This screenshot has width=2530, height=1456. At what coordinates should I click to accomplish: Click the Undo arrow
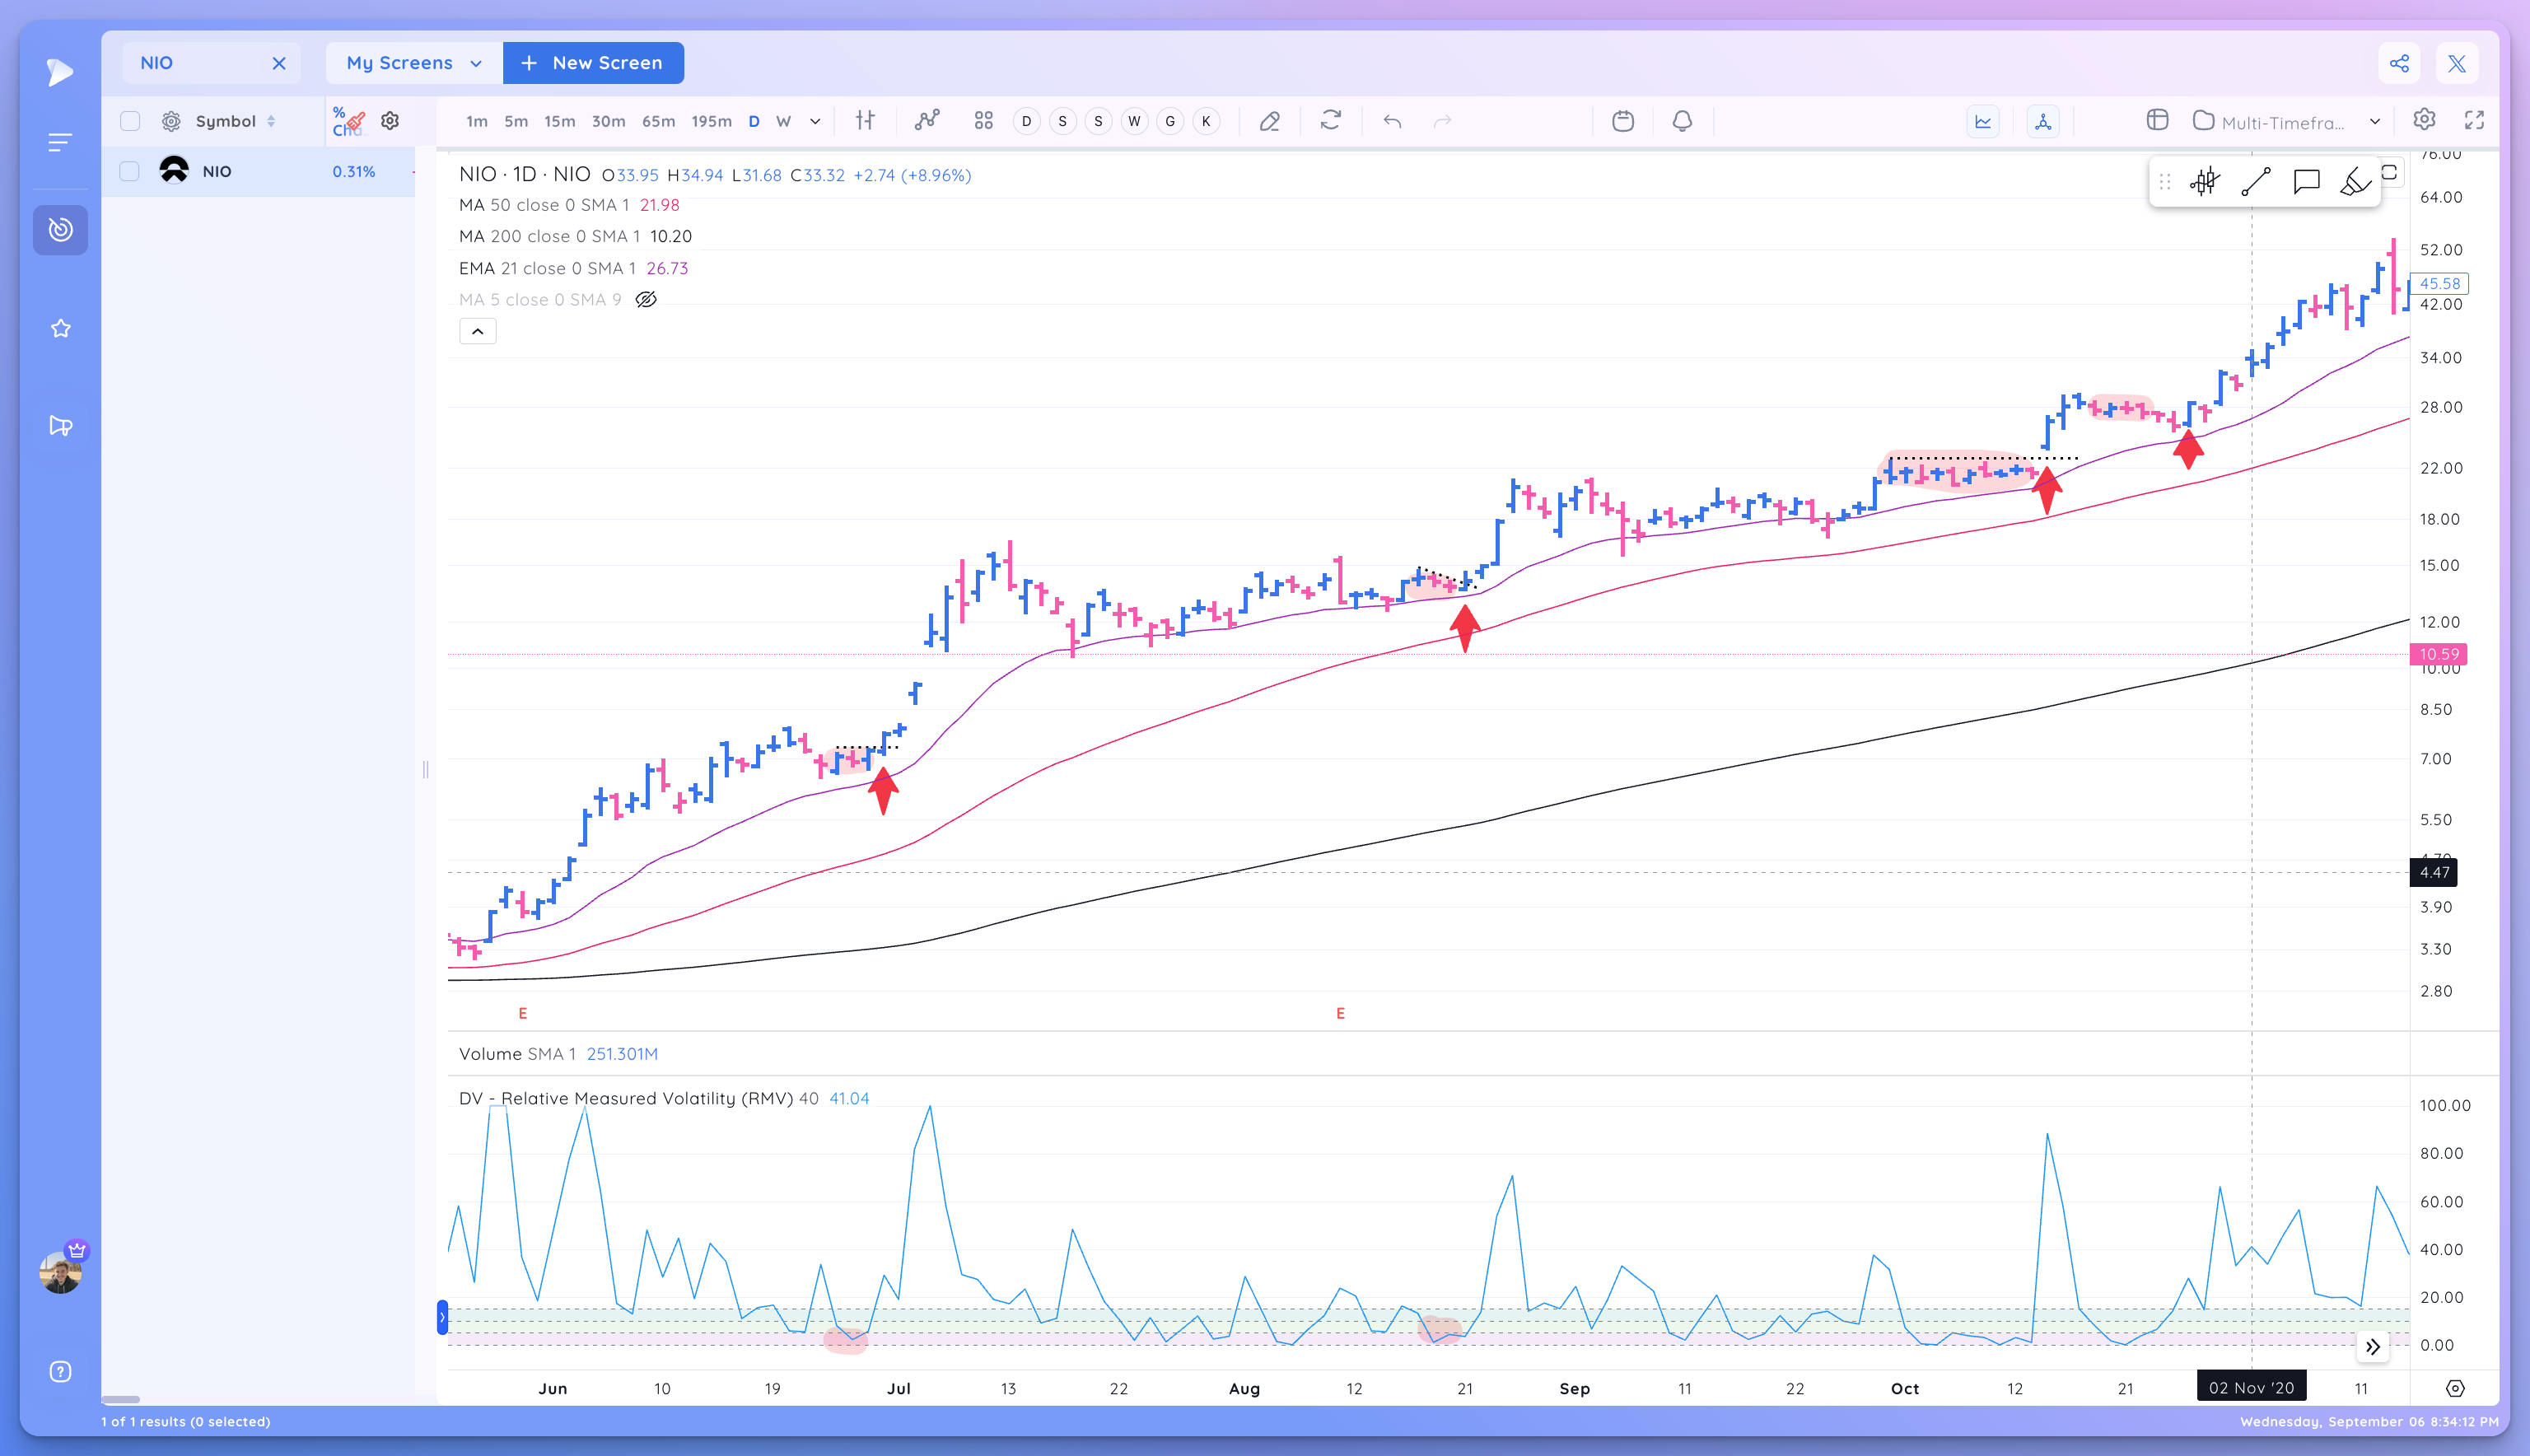1392,120
